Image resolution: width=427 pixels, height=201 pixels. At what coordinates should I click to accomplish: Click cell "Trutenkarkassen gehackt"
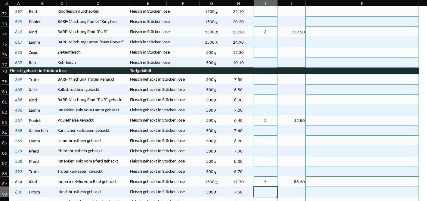coord(80,172)
